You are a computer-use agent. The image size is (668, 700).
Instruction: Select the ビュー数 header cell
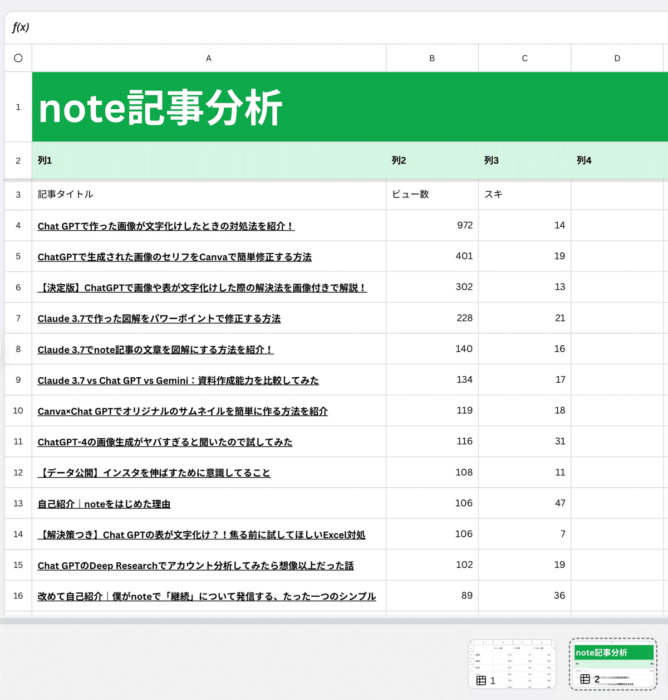432,195
